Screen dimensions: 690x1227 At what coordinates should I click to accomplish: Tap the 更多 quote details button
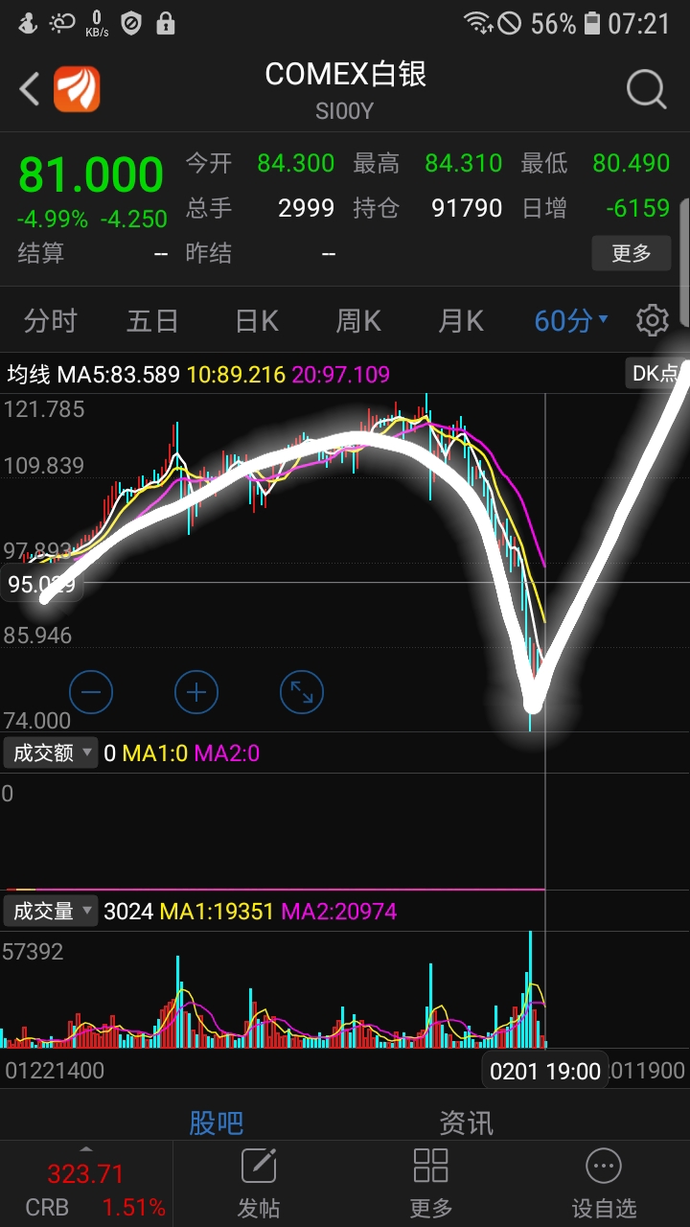coord(632,253)
